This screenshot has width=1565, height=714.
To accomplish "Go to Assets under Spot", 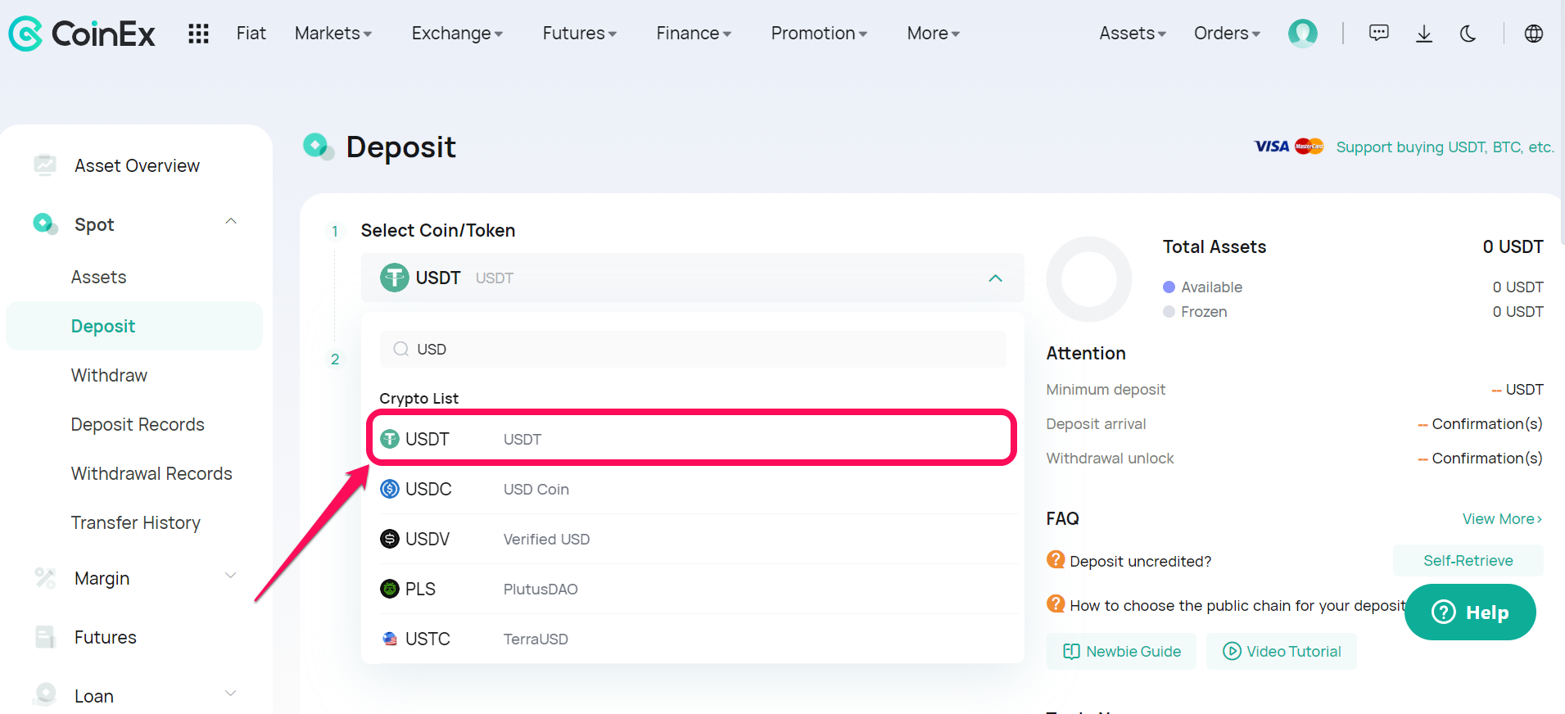I will [x=98, y=277].
